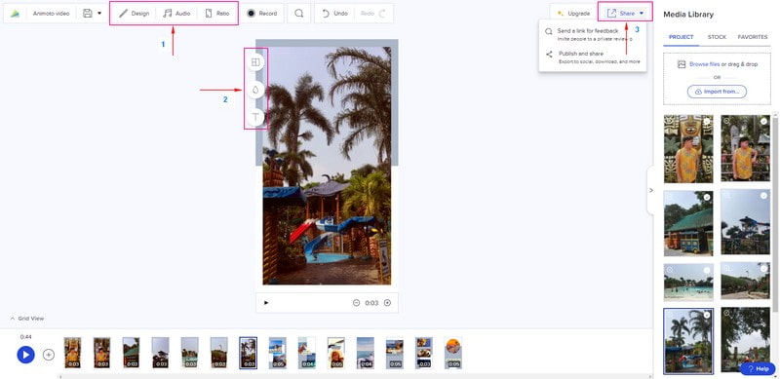This screenshot has width=780, height=379.
Task: Zoom the shaded trees library photo
Action: (727, 314)
